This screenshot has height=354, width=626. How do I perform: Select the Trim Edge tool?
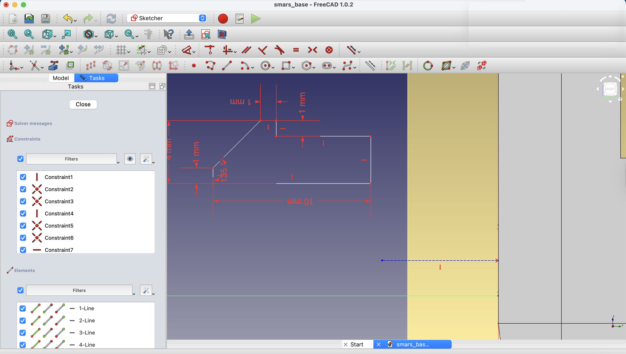[34, 66]
